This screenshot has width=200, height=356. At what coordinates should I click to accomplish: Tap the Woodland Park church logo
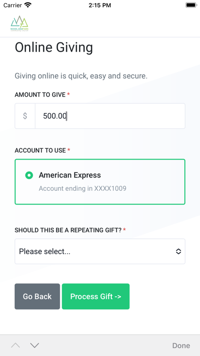tap(19, 24)
